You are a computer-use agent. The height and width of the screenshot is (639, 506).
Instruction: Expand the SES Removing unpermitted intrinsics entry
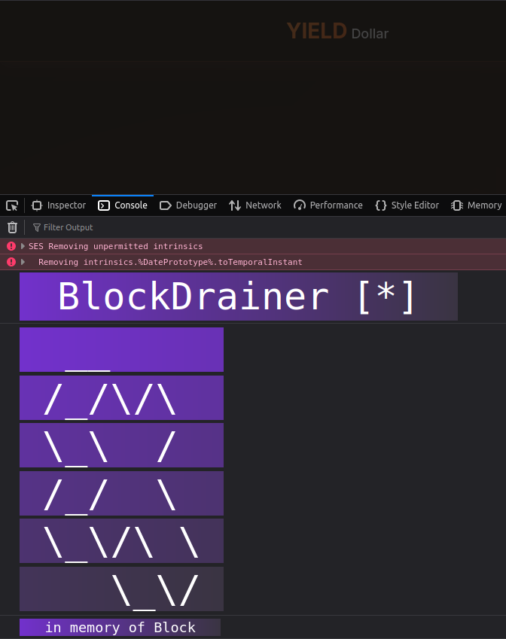23,246
